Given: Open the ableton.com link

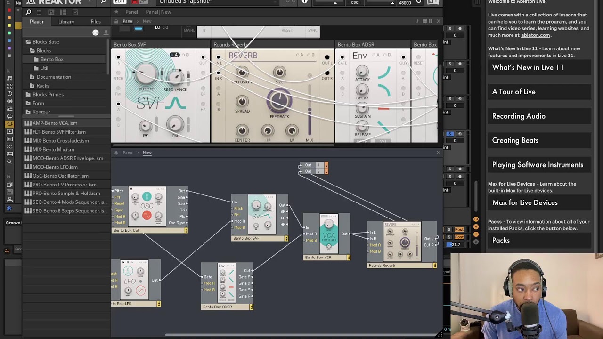Looking at the screenshot, I should 535,35.
